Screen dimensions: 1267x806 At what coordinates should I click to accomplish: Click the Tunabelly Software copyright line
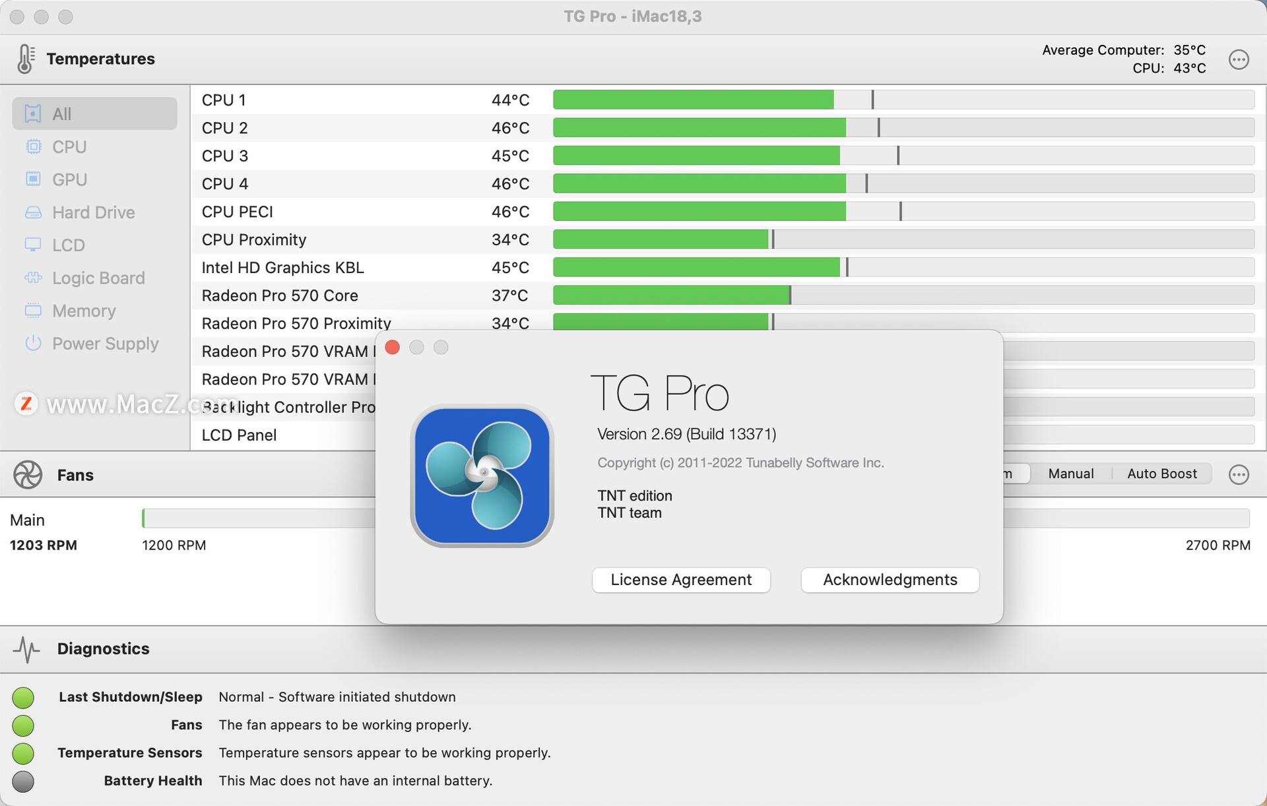click(x=740, y=463)
